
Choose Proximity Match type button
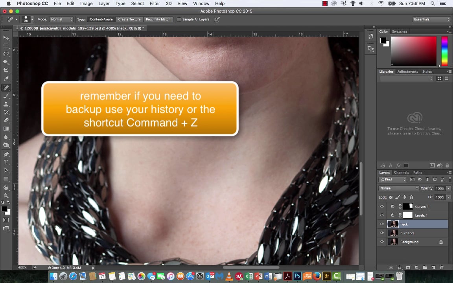158,19
